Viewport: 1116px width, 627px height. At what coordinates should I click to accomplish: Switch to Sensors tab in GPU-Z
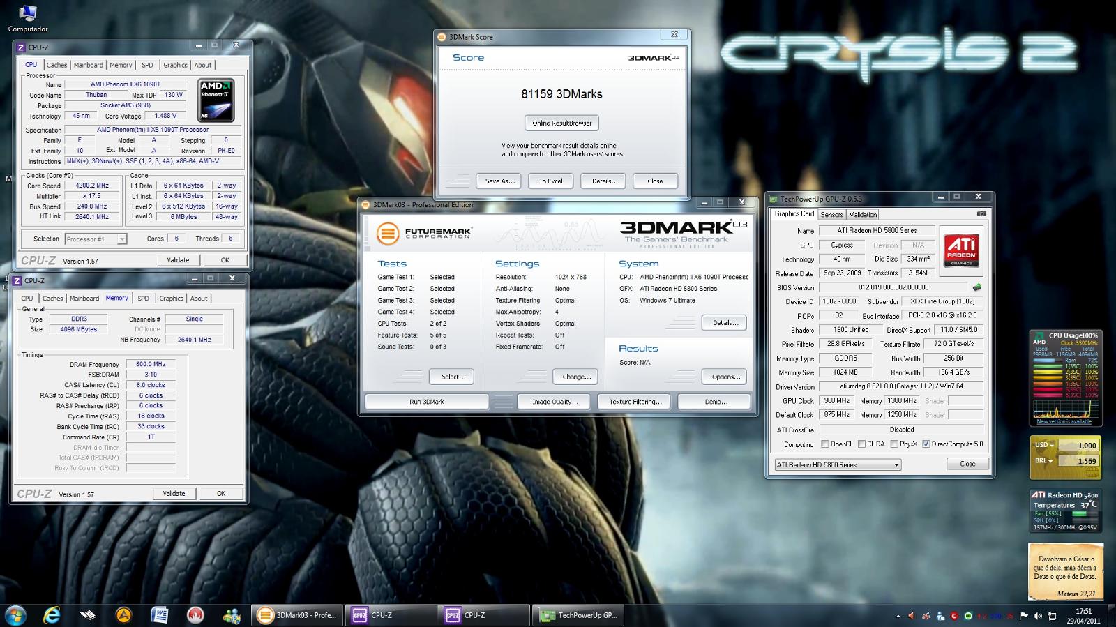click(x=831, y=215)
